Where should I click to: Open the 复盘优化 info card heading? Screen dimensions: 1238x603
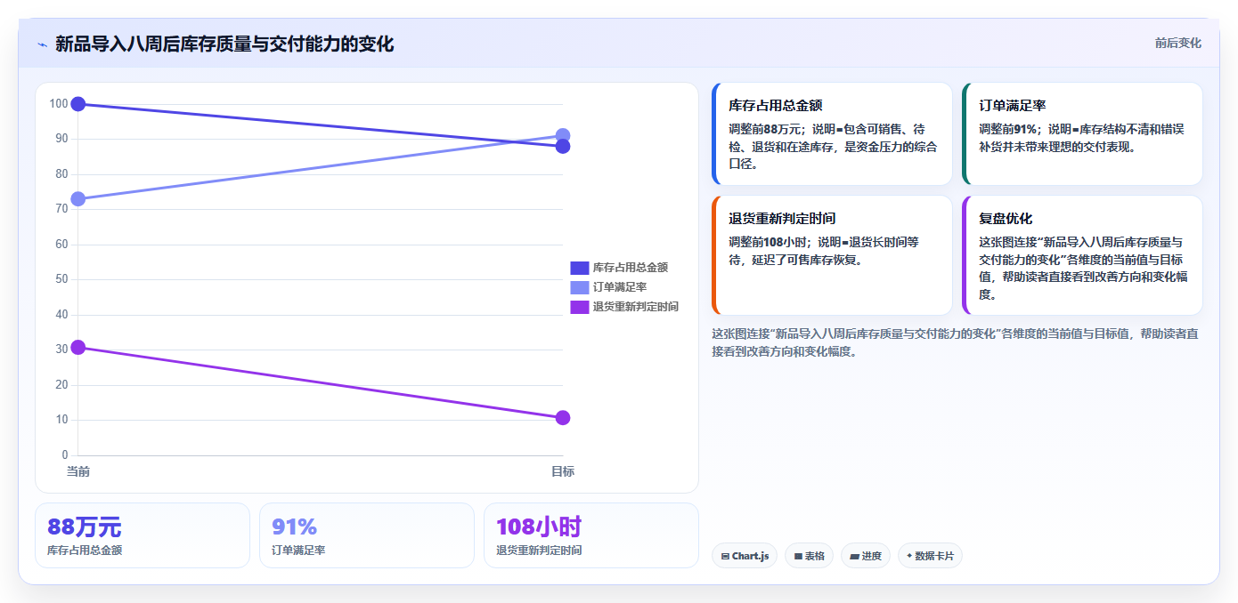1006,218
